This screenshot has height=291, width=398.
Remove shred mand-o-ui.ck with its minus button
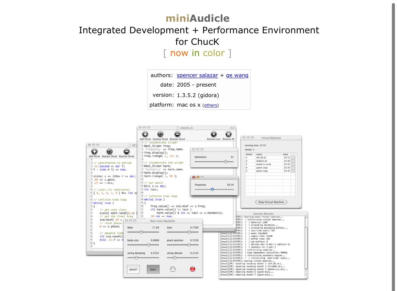293,164
